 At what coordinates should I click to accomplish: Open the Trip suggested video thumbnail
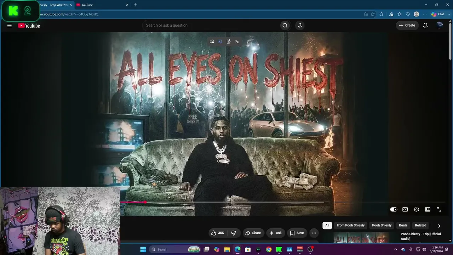tap(361, 237)
